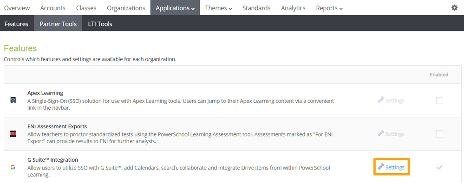464x183 pixels.
Task: Switch to the LTI Tools tab
Action: pos(100,24)
